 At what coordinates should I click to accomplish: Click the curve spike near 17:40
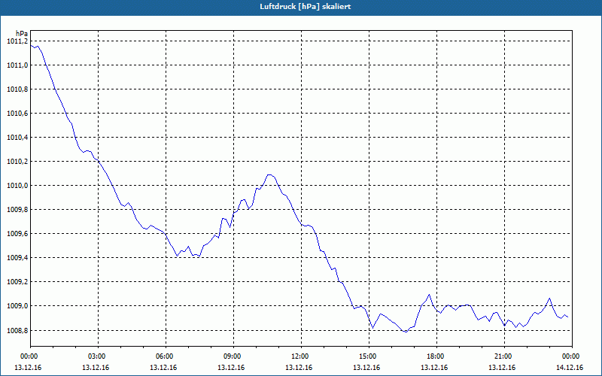click(x=429, y=295)
